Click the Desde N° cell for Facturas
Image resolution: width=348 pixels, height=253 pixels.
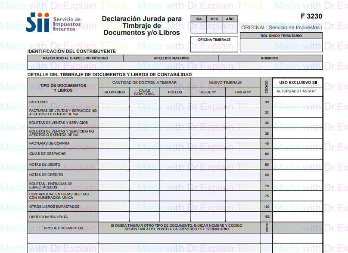tap(208, 102)
